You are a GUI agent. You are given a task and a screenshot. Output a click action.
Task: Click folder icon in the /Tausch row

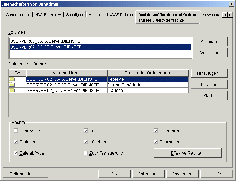tap(12, 90)
